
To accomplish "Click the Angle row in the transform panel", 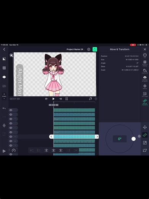I will pos(120,63).
